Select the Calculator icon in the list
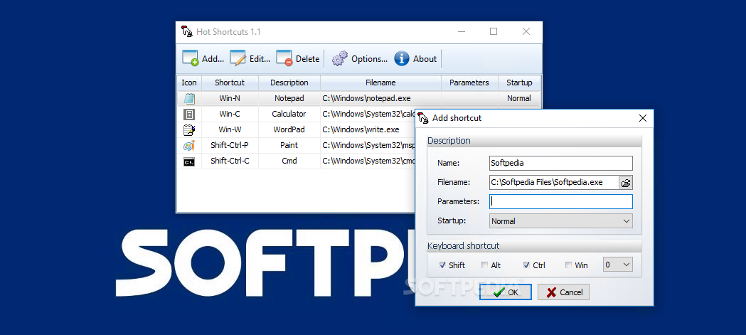The width and height of the screenshot is (746, 335). pos(189,115)
